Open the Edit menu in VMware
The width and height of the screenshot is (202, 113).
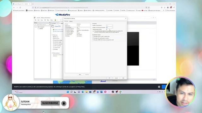39,20
